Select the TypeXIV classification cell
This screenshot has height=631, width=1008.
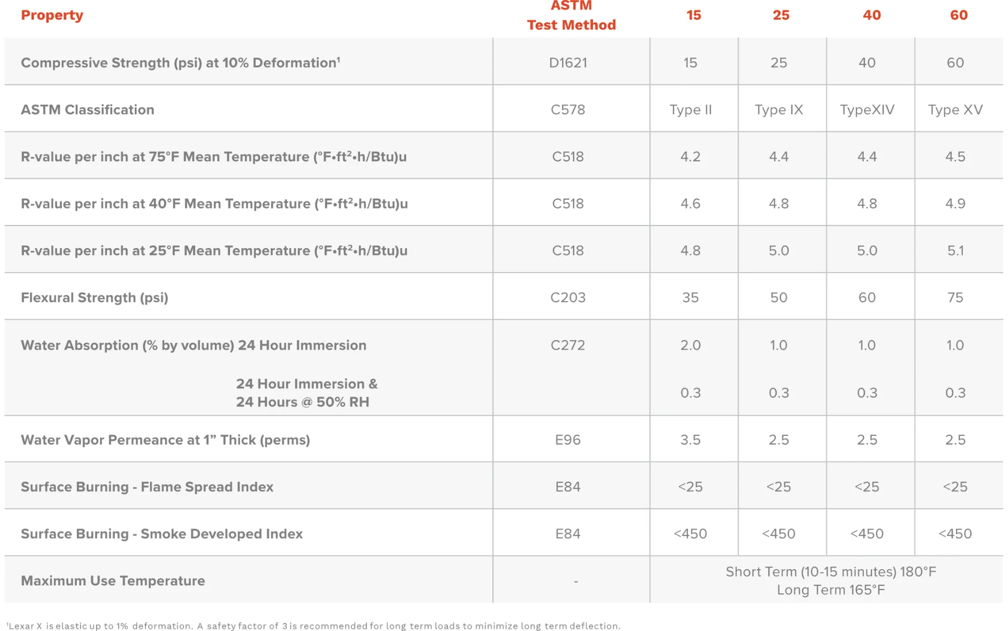click(867, 109)
